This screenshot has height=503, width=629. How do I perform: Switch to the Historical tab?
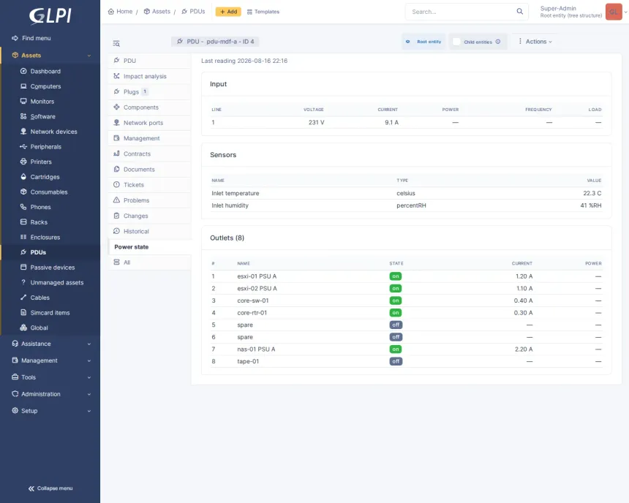click(x=149, y=232)
